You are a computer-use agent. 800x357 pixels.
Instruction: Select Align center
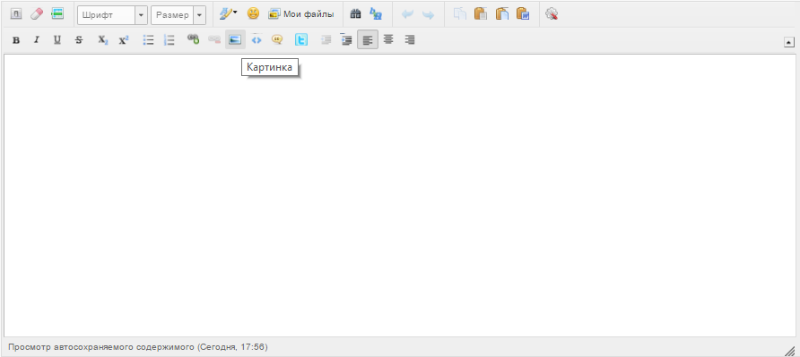pos(388,39)
